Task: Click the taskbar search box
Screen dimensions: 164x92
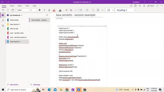Action: pos(23,90)
